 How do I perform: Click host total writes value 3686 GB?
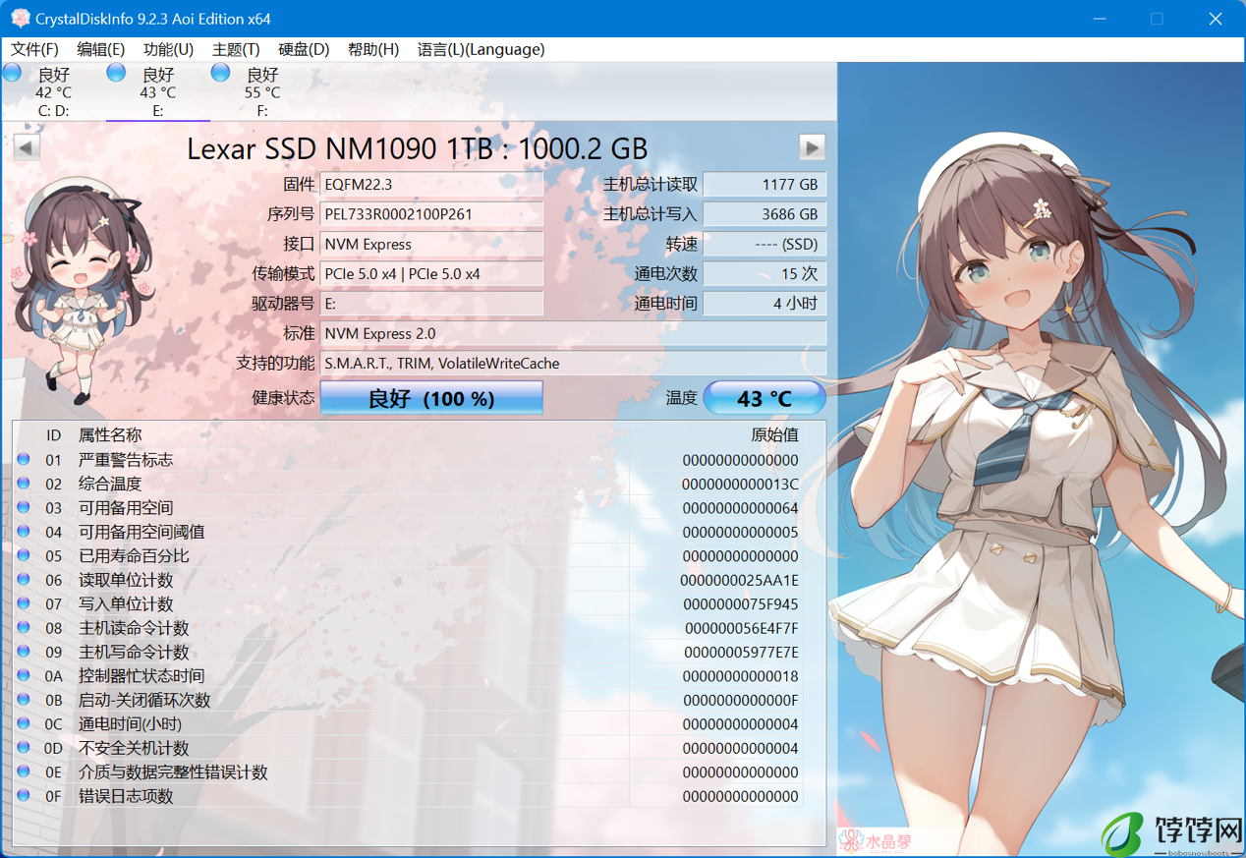765,214
